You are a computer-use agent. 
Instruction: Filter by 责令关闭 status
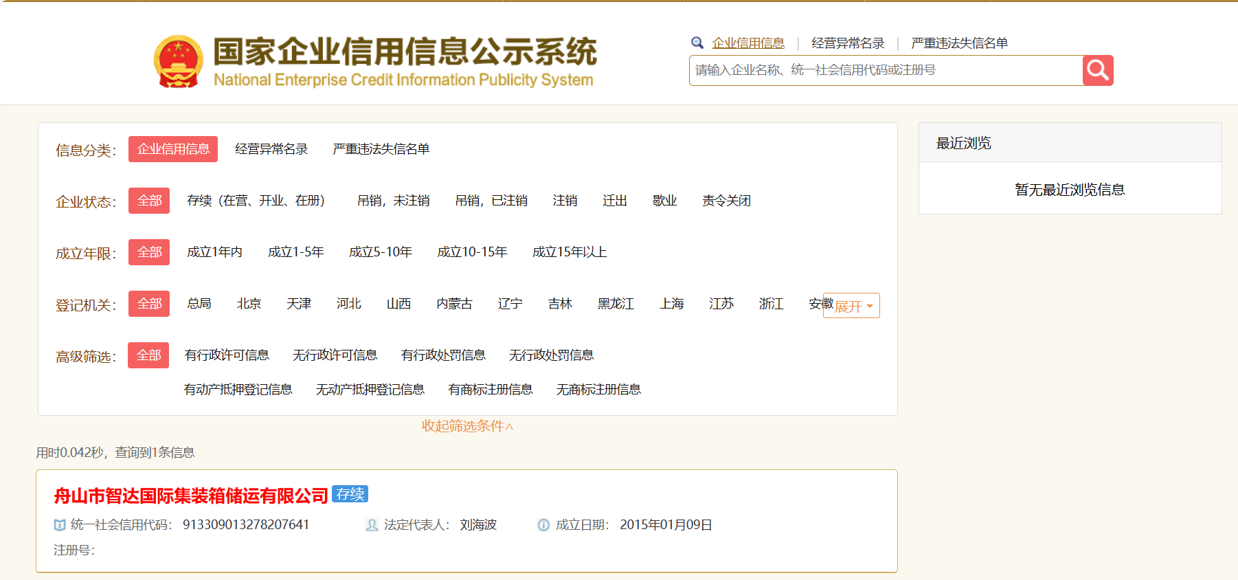click(726, 201)
